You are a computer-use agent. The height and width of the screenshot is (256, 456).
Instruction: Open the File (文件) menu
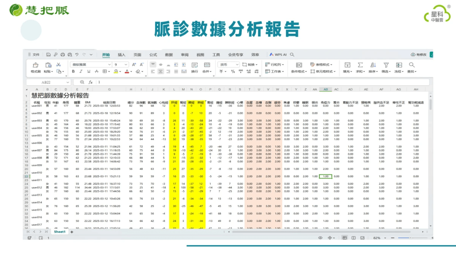[34, 55]
